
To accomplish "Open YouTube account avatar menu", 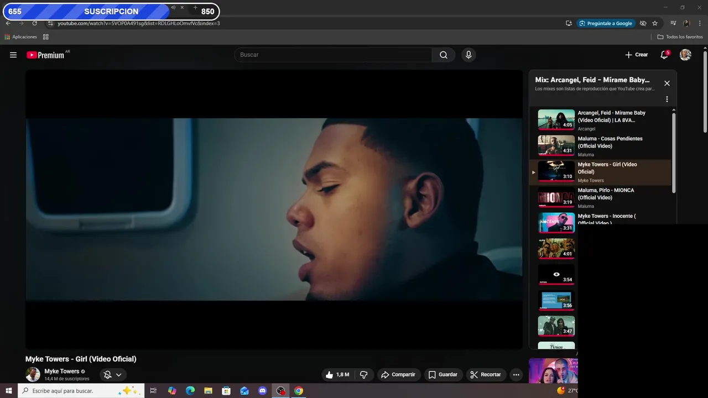I will (x=685, y=55).
